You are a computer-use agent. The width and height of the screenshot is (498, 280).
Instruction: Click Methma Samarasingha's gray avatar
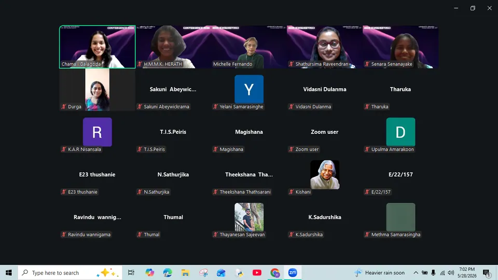400,217
